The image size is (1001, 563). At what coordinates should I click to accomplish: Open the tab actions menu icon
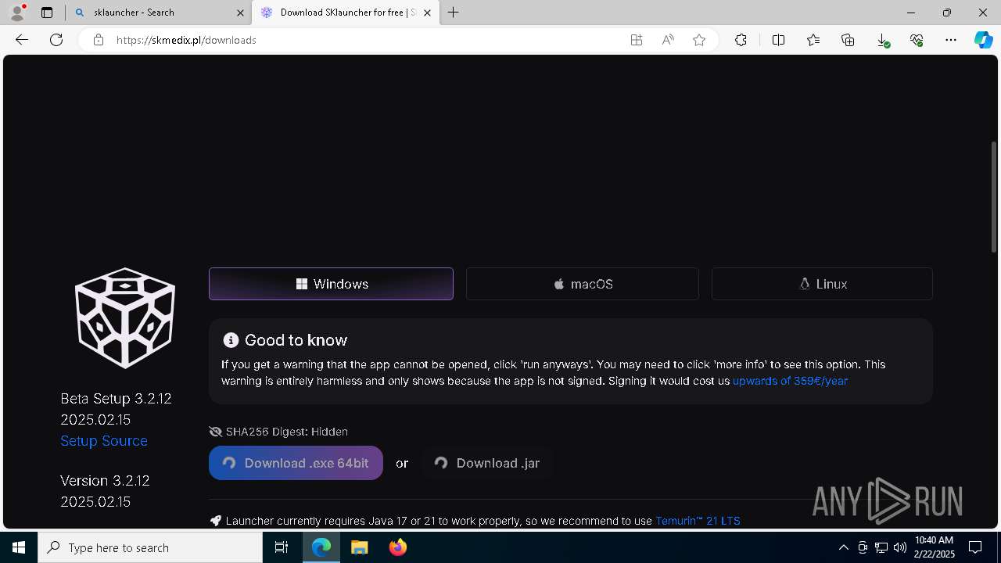[47, 13]
